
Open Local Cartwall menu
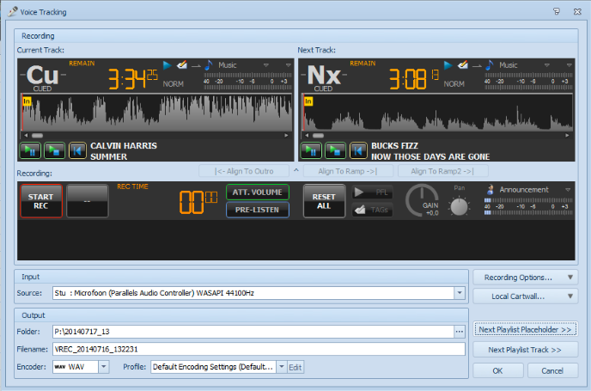tap(526, 296)
